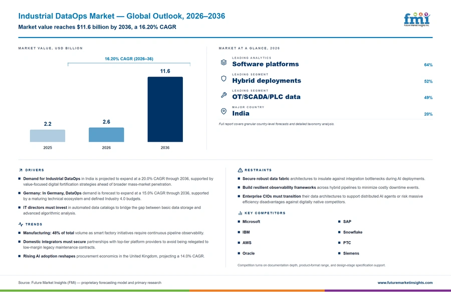Click the Competition turns on documentation depth note
The width and height of the screenshot is (451, 292).
[x=312, y=265]
